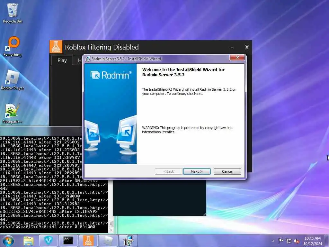Click the installer icon in the wizard title bar
Viewport: 329px width, 247px height.
coord(88,59)
